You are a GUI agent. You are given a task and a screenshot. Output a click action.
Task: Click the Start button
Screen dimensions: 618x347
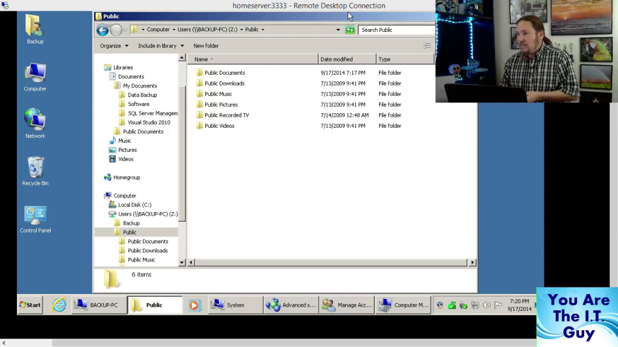click(30, 305)
